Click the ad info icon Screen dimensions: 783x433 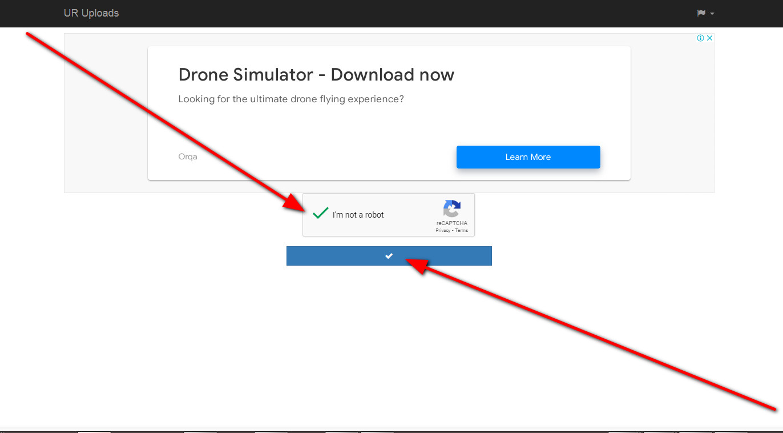coord(700,38)
